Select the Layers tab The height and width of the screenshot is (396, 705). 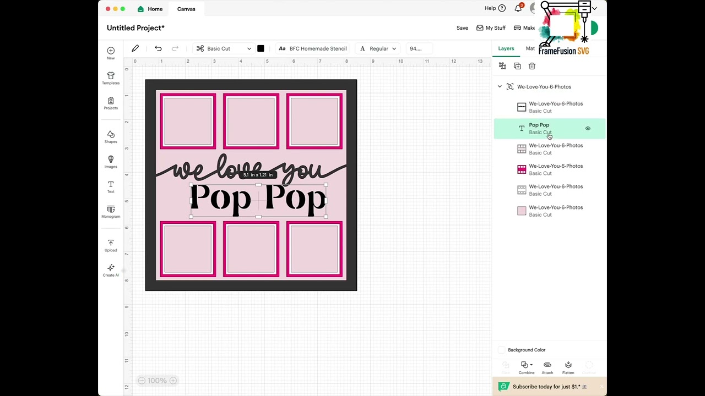tap(506, 48)
